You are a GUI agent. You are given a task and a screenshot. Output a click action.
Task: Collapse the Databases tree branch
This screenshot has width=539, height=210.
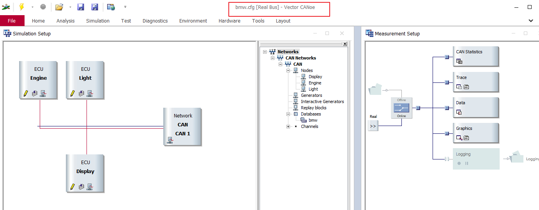tap(288, 114)
